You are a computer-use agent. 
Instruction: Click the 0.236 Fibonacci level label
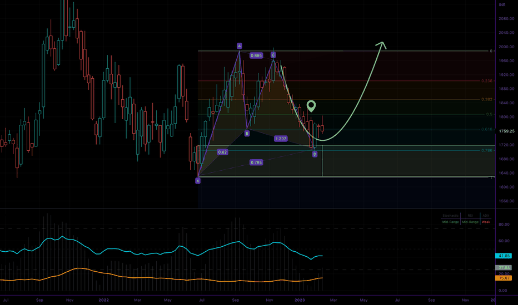487,81
